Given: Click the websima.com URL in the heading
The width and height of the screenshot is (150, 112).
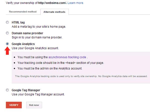Looking at the screenshot, I should point(52,3).
